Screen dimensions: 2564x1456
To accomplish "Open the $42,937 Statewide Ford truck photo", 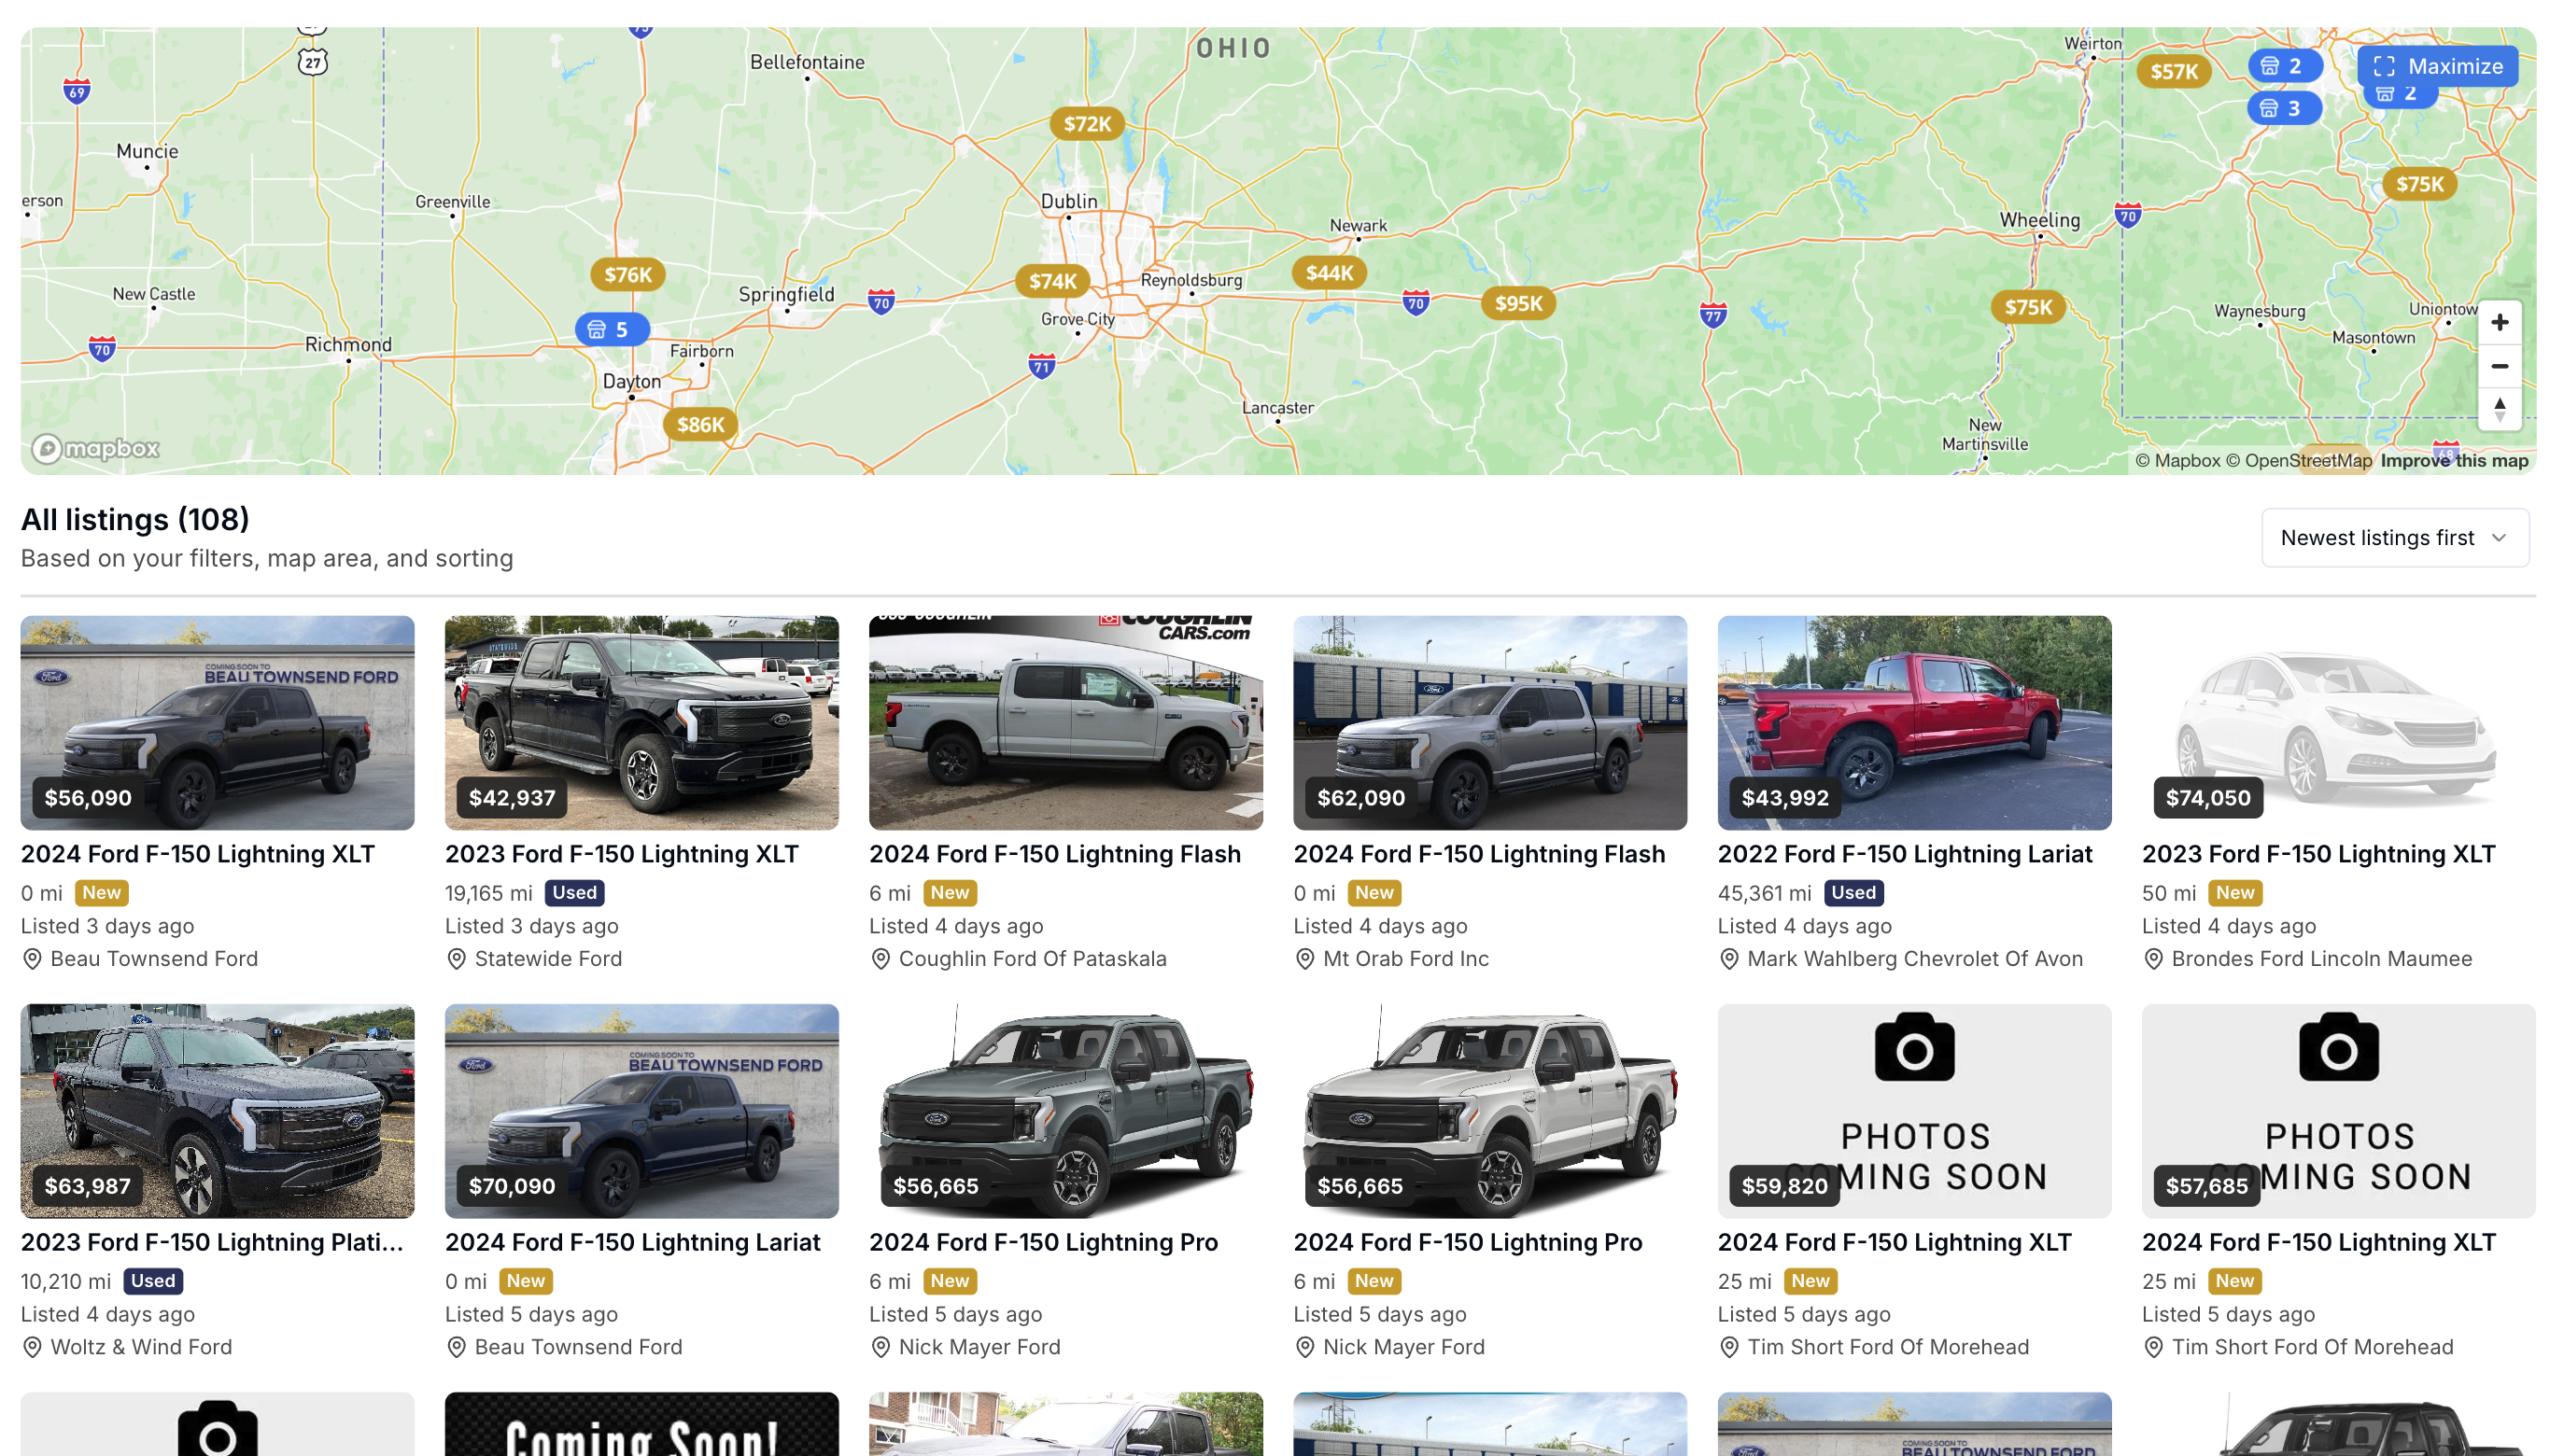I will click(641, 722).
